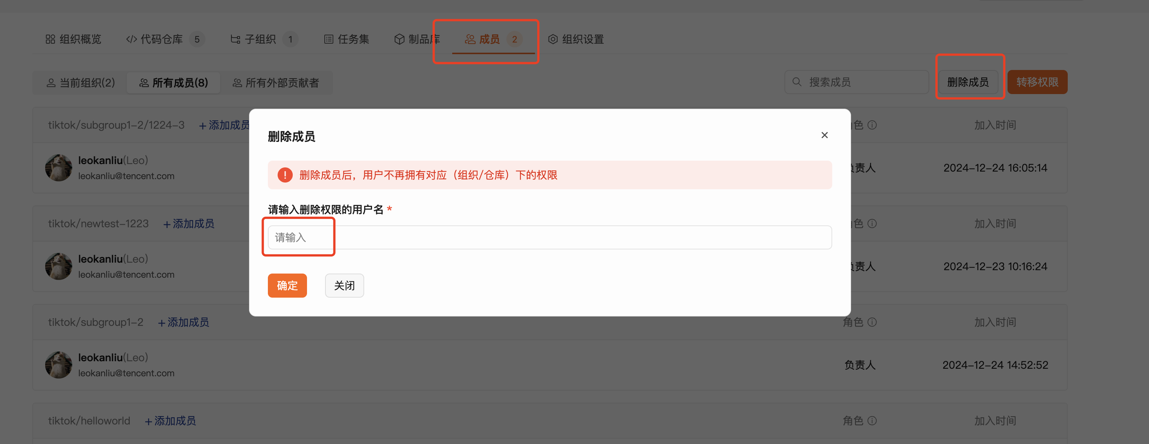Click the 删除成员 toolbar button

pyautogui.click(x=968, y=82)
